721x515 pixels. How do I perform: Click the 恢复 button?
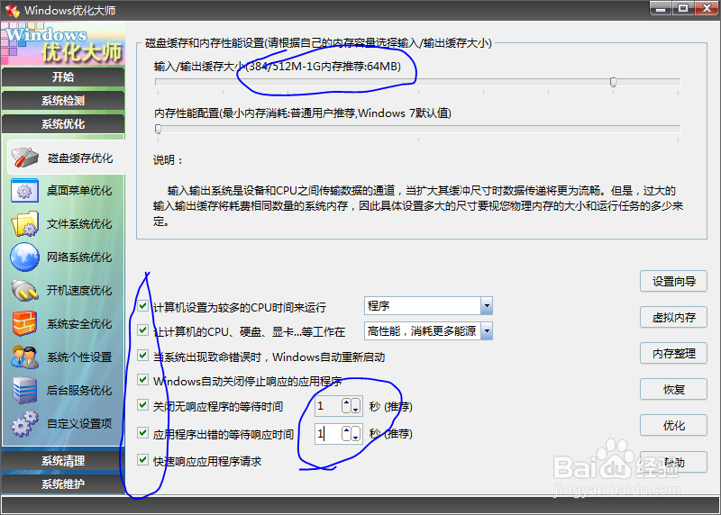click(673, 389)
